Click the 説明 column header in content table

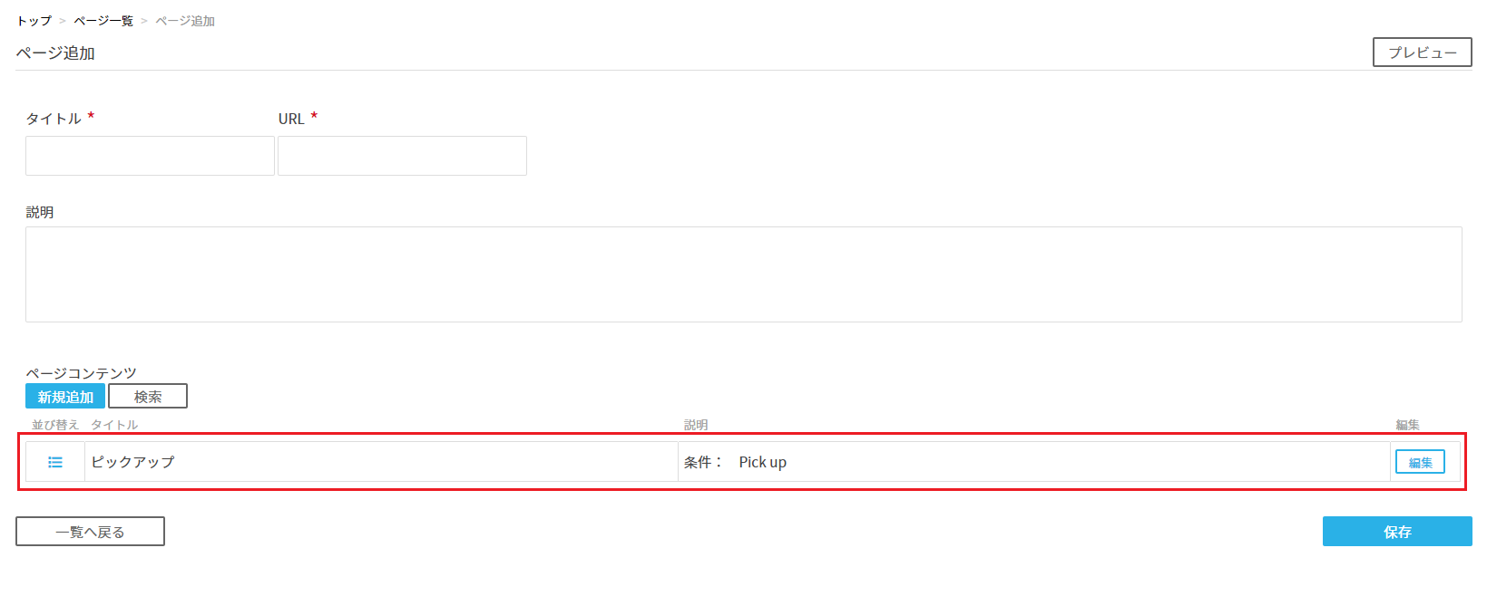pyautogui.click(x=696, y=425)
